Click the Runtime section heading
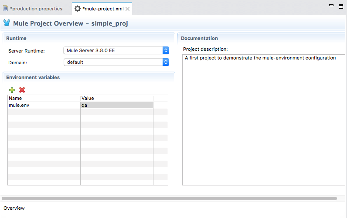 (17, 38)
